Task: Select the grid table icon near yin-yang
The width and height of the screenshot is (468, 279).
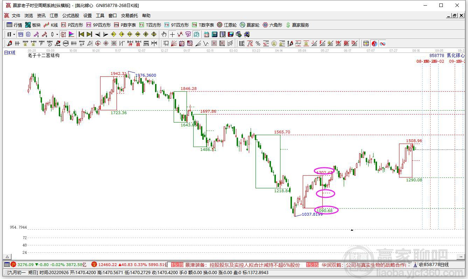Action: coord(366,43)
